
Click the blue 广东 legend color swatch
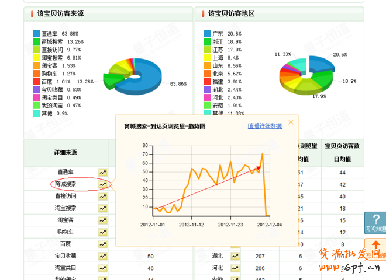207,34
